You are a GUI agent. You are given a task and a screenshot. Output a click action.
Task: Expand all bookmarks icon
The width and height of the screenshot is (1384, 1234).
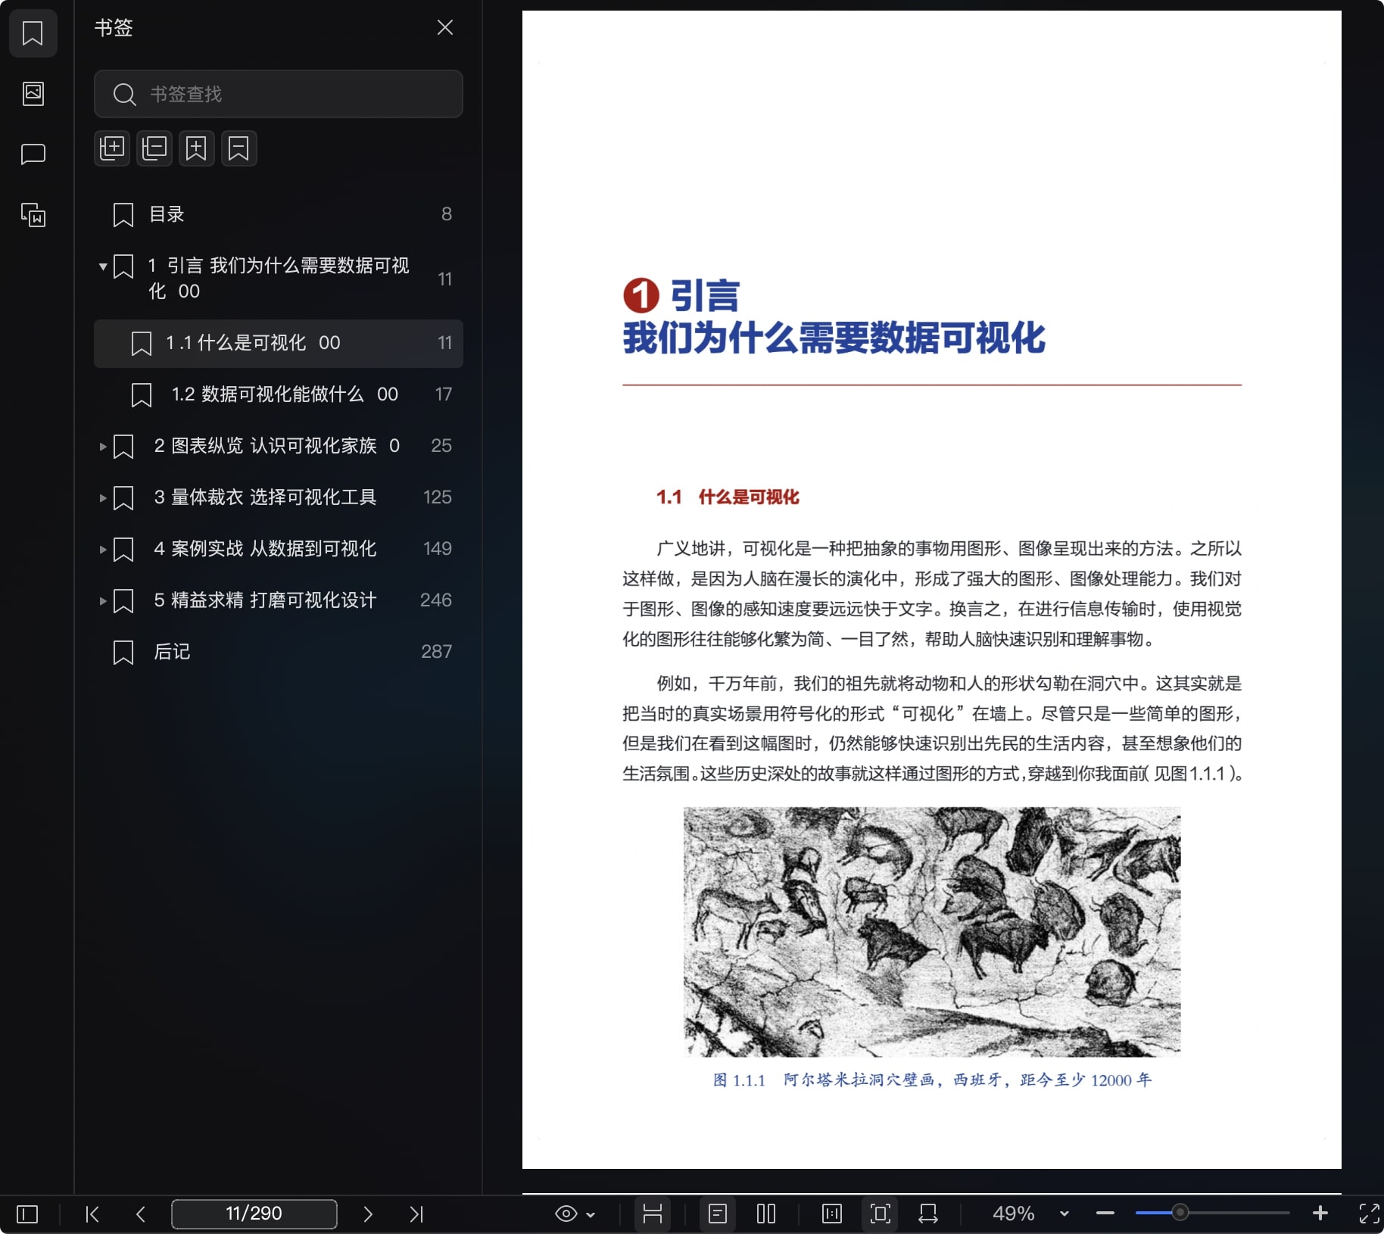(x=112, y=148)
